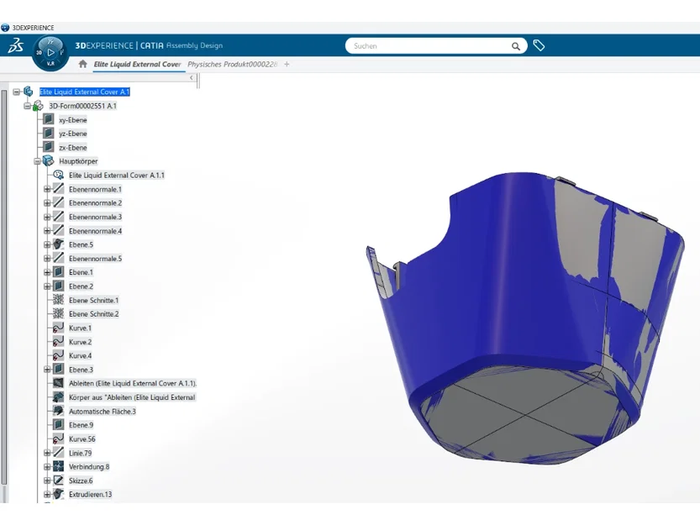This screenshot has height=525, width=700.
Task: Click the zx-Ebene plane icon
Action: click(49, 147)
